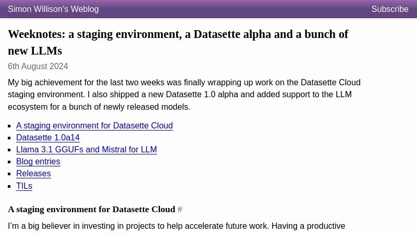This screenshot has width=417, height=234.
Task: Click the paragraph starting I'm a big believer
Action: click(176, 226)
